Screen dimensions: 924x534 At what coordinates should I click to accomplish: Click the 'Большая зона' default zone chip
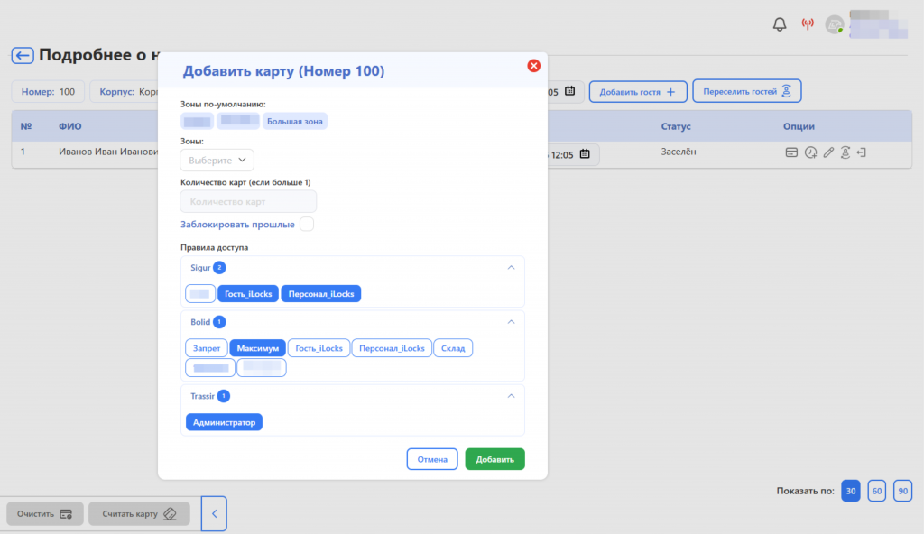tap(295, 122)
